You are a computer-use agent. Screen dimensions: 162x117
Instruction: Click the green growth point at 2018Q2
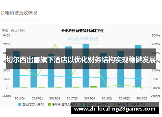(x=124, y=85)
